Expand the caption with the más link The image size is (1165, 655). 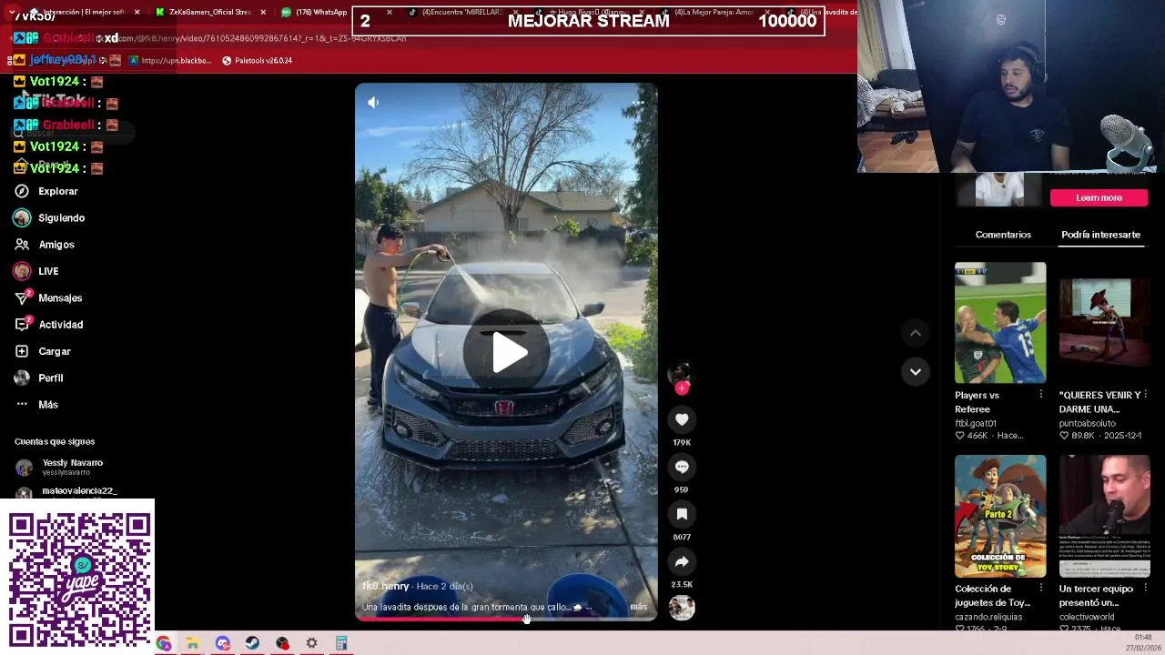pos(639,607)
